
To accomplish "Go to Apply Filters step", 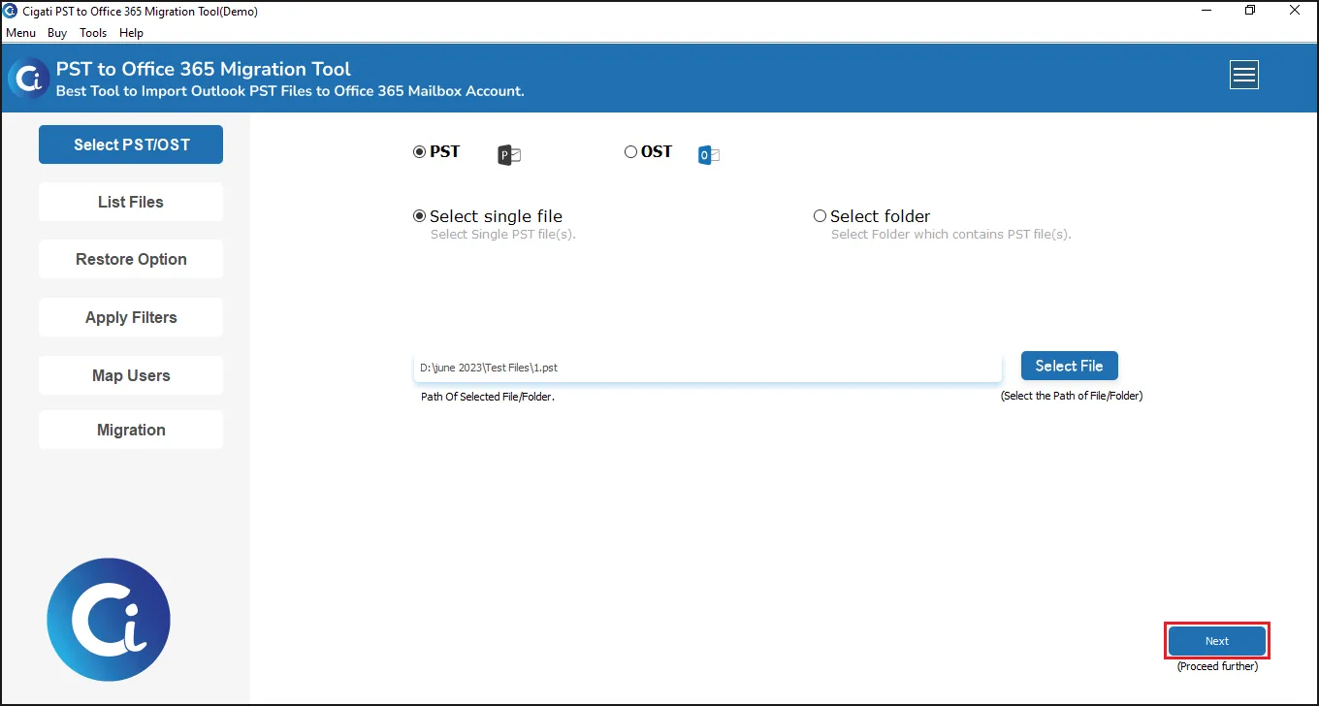I will pos(131,317).
